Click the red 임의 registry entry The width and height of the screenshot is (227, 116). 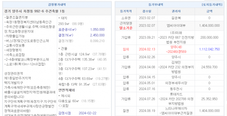click(x=126, y=49)
